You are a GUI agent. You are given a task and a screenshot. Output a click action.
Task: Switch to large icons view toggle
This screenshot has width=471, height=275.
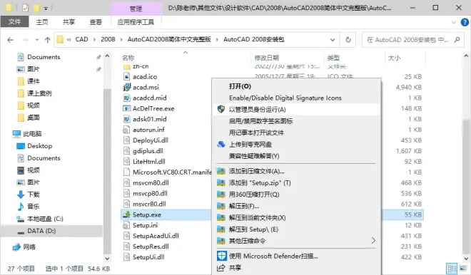point(463,269)
